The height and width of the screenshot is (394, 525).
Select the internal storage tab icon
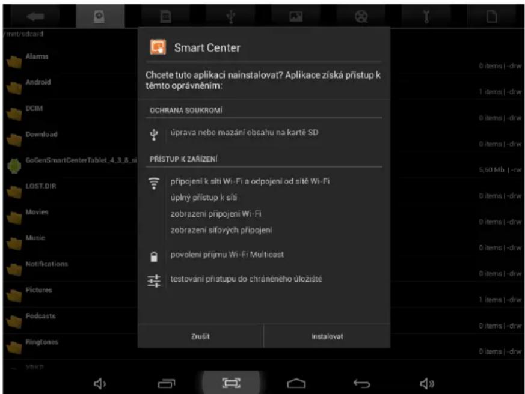[99, 16]
